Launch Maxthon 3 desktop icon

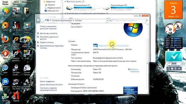coord(5,83)
